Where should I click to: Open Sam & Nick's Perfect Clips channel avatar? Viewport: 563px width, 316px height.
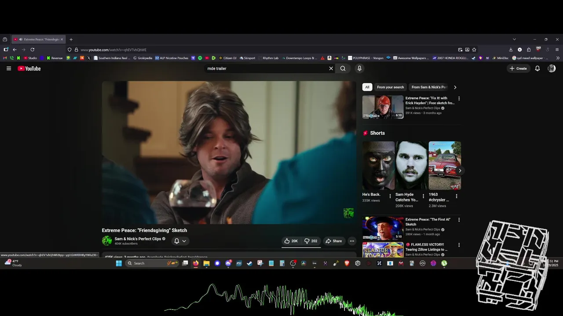[x=107, y=241]
